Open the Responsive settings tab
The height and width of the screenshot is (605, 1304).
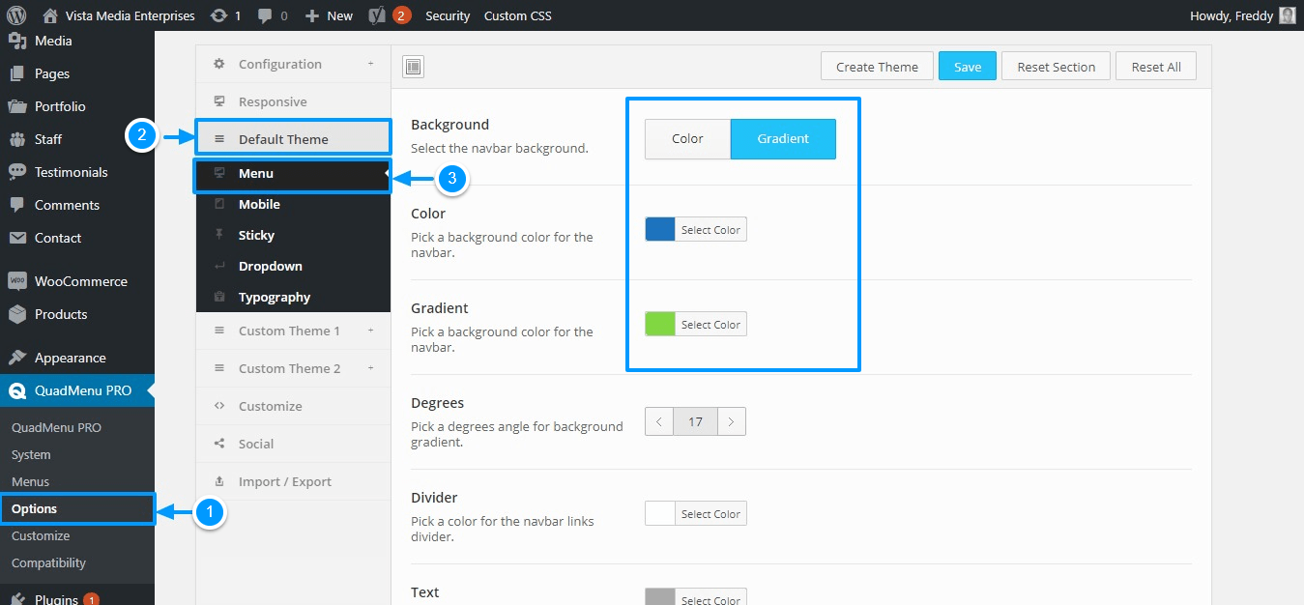point(293,101)
